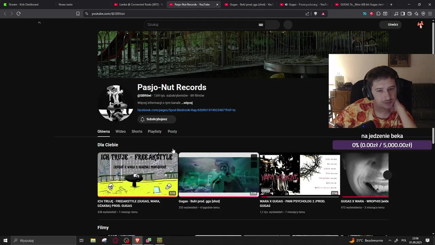
Task: Click the Dla Ciebie section heading
Action: click(108, 145)
